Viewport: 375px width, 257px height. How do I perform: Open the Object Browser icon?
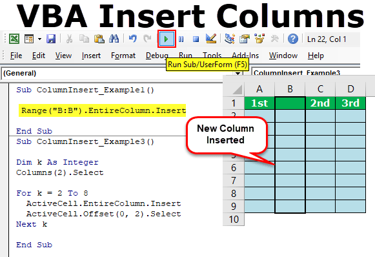point(259,39)
